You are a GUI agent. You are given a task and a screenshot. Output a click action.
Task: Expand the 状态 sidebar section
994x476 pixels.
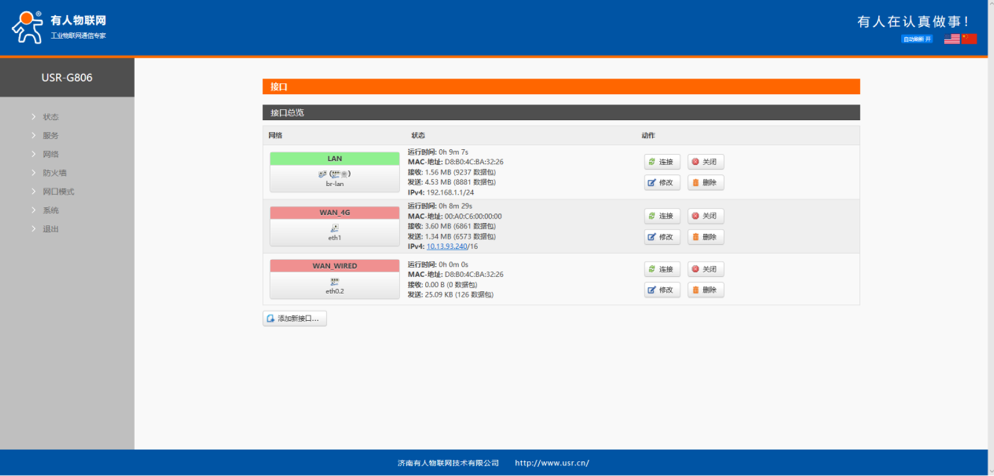tap(51, 117)
